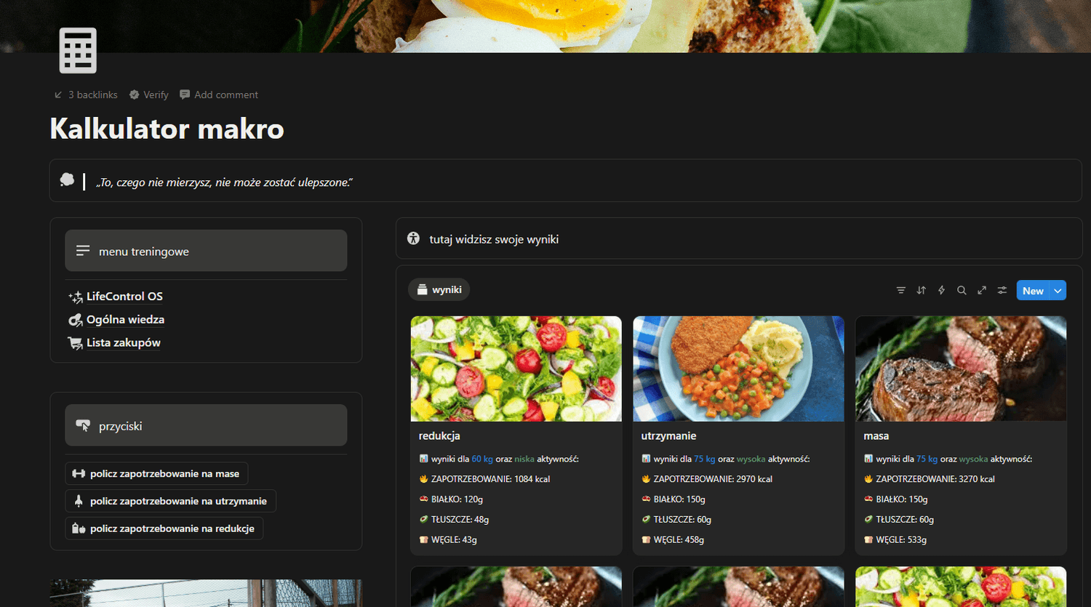Open the LifeControl OS page link

click(x=124, y=297)
